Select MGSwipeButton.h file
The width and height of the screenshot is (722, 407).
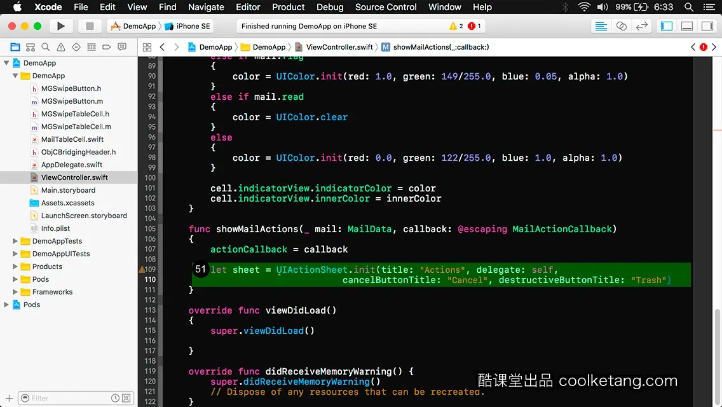(x=71, y=88)
